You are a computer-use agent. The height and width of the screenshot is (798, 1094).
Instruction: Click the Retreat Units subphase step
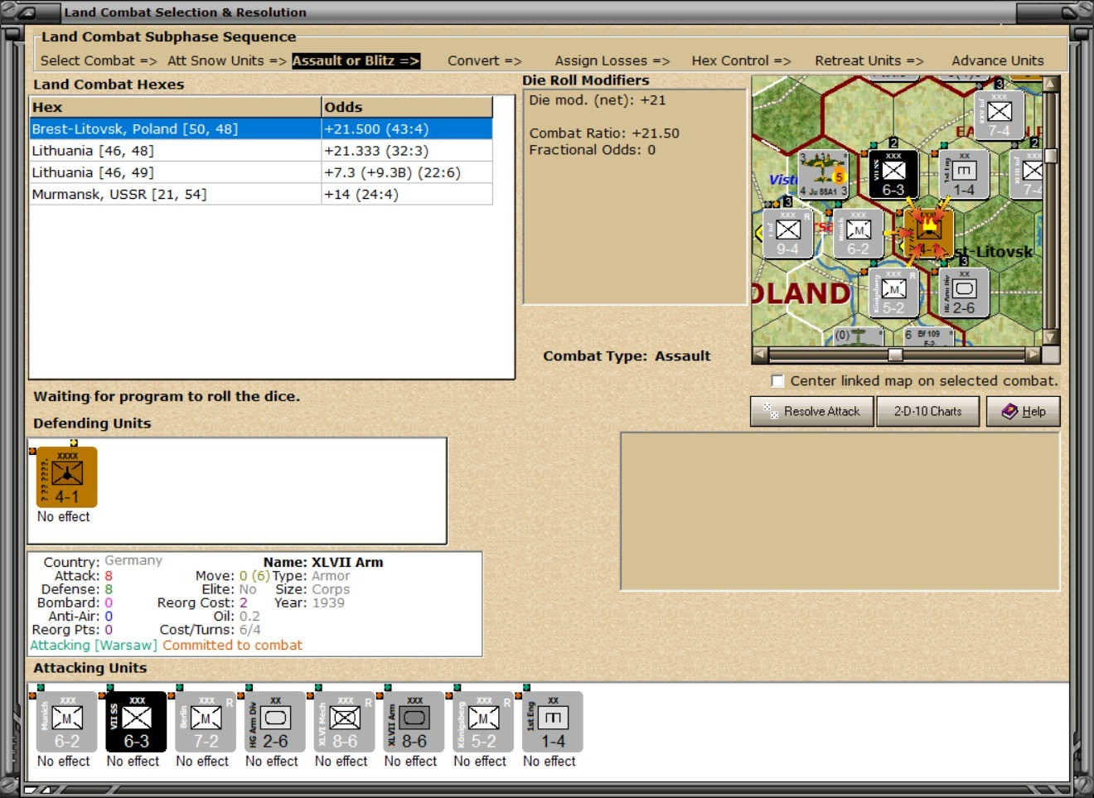click(869, 60)
